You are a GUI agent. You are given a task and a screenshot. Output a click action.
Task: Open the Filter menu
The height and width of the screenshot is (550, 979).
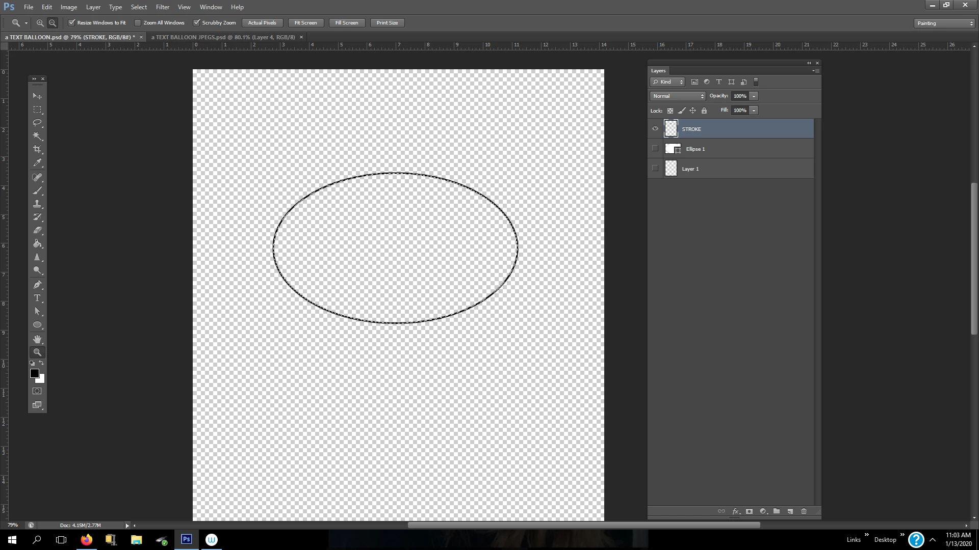click(163, 7)
